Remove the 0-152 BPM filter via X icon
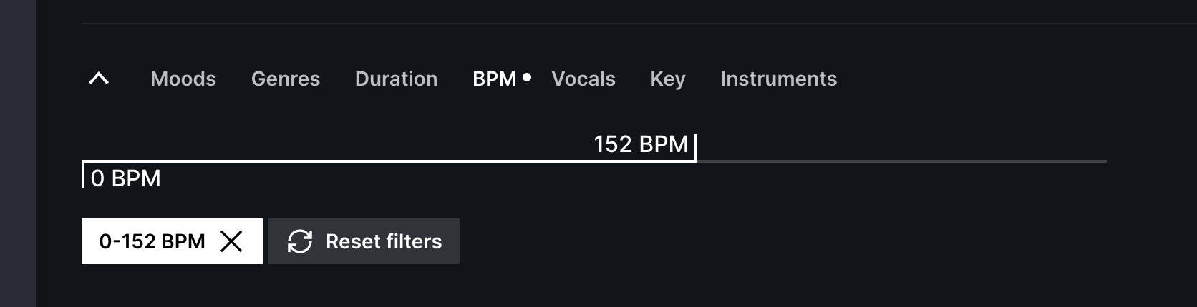1197x307 pixels. [231, 241]
